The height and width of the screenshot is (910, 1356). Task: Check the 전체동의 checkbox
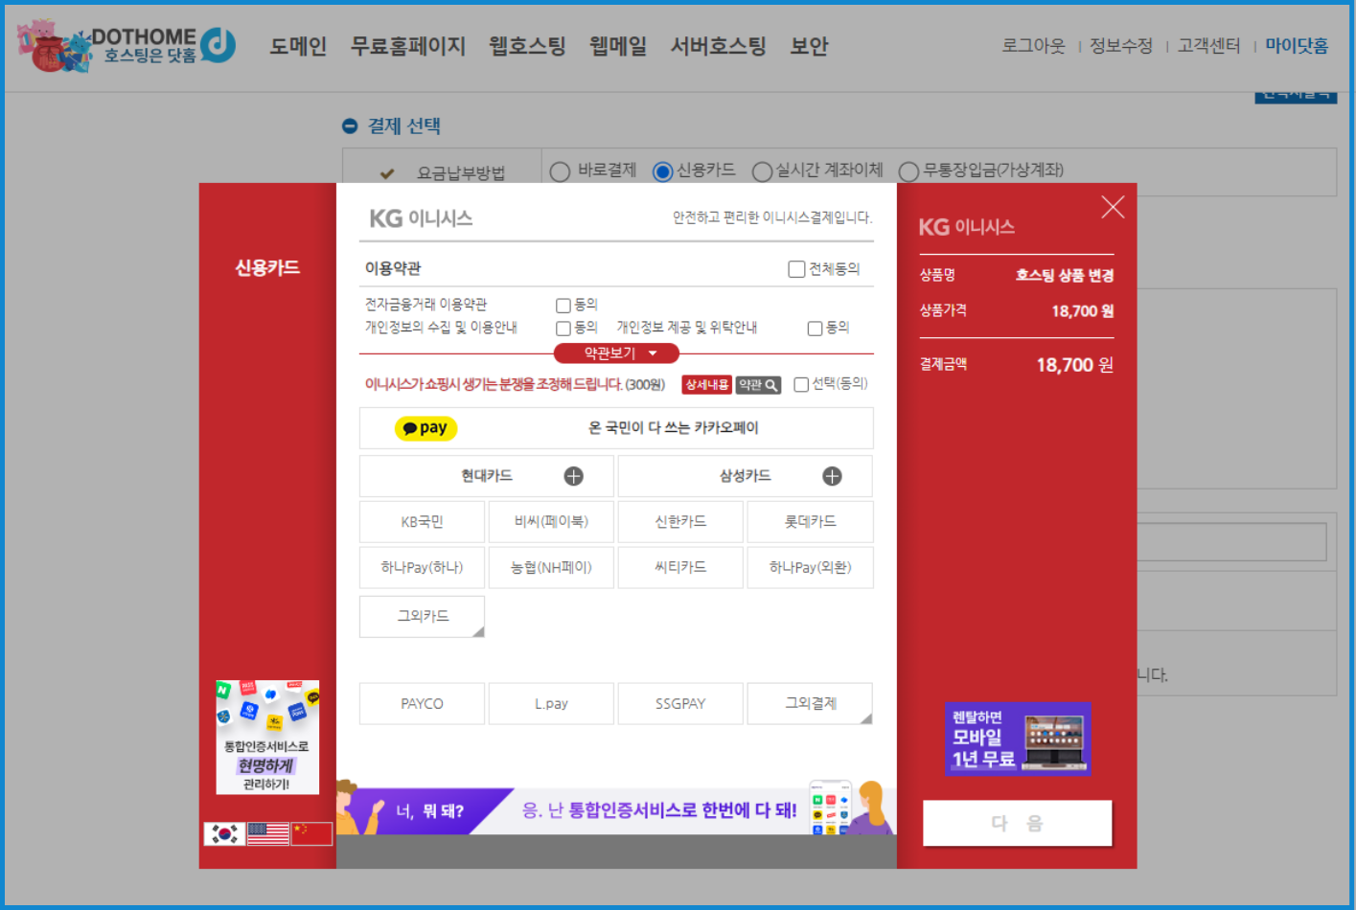pyautogui.click(x=796, y=269)
